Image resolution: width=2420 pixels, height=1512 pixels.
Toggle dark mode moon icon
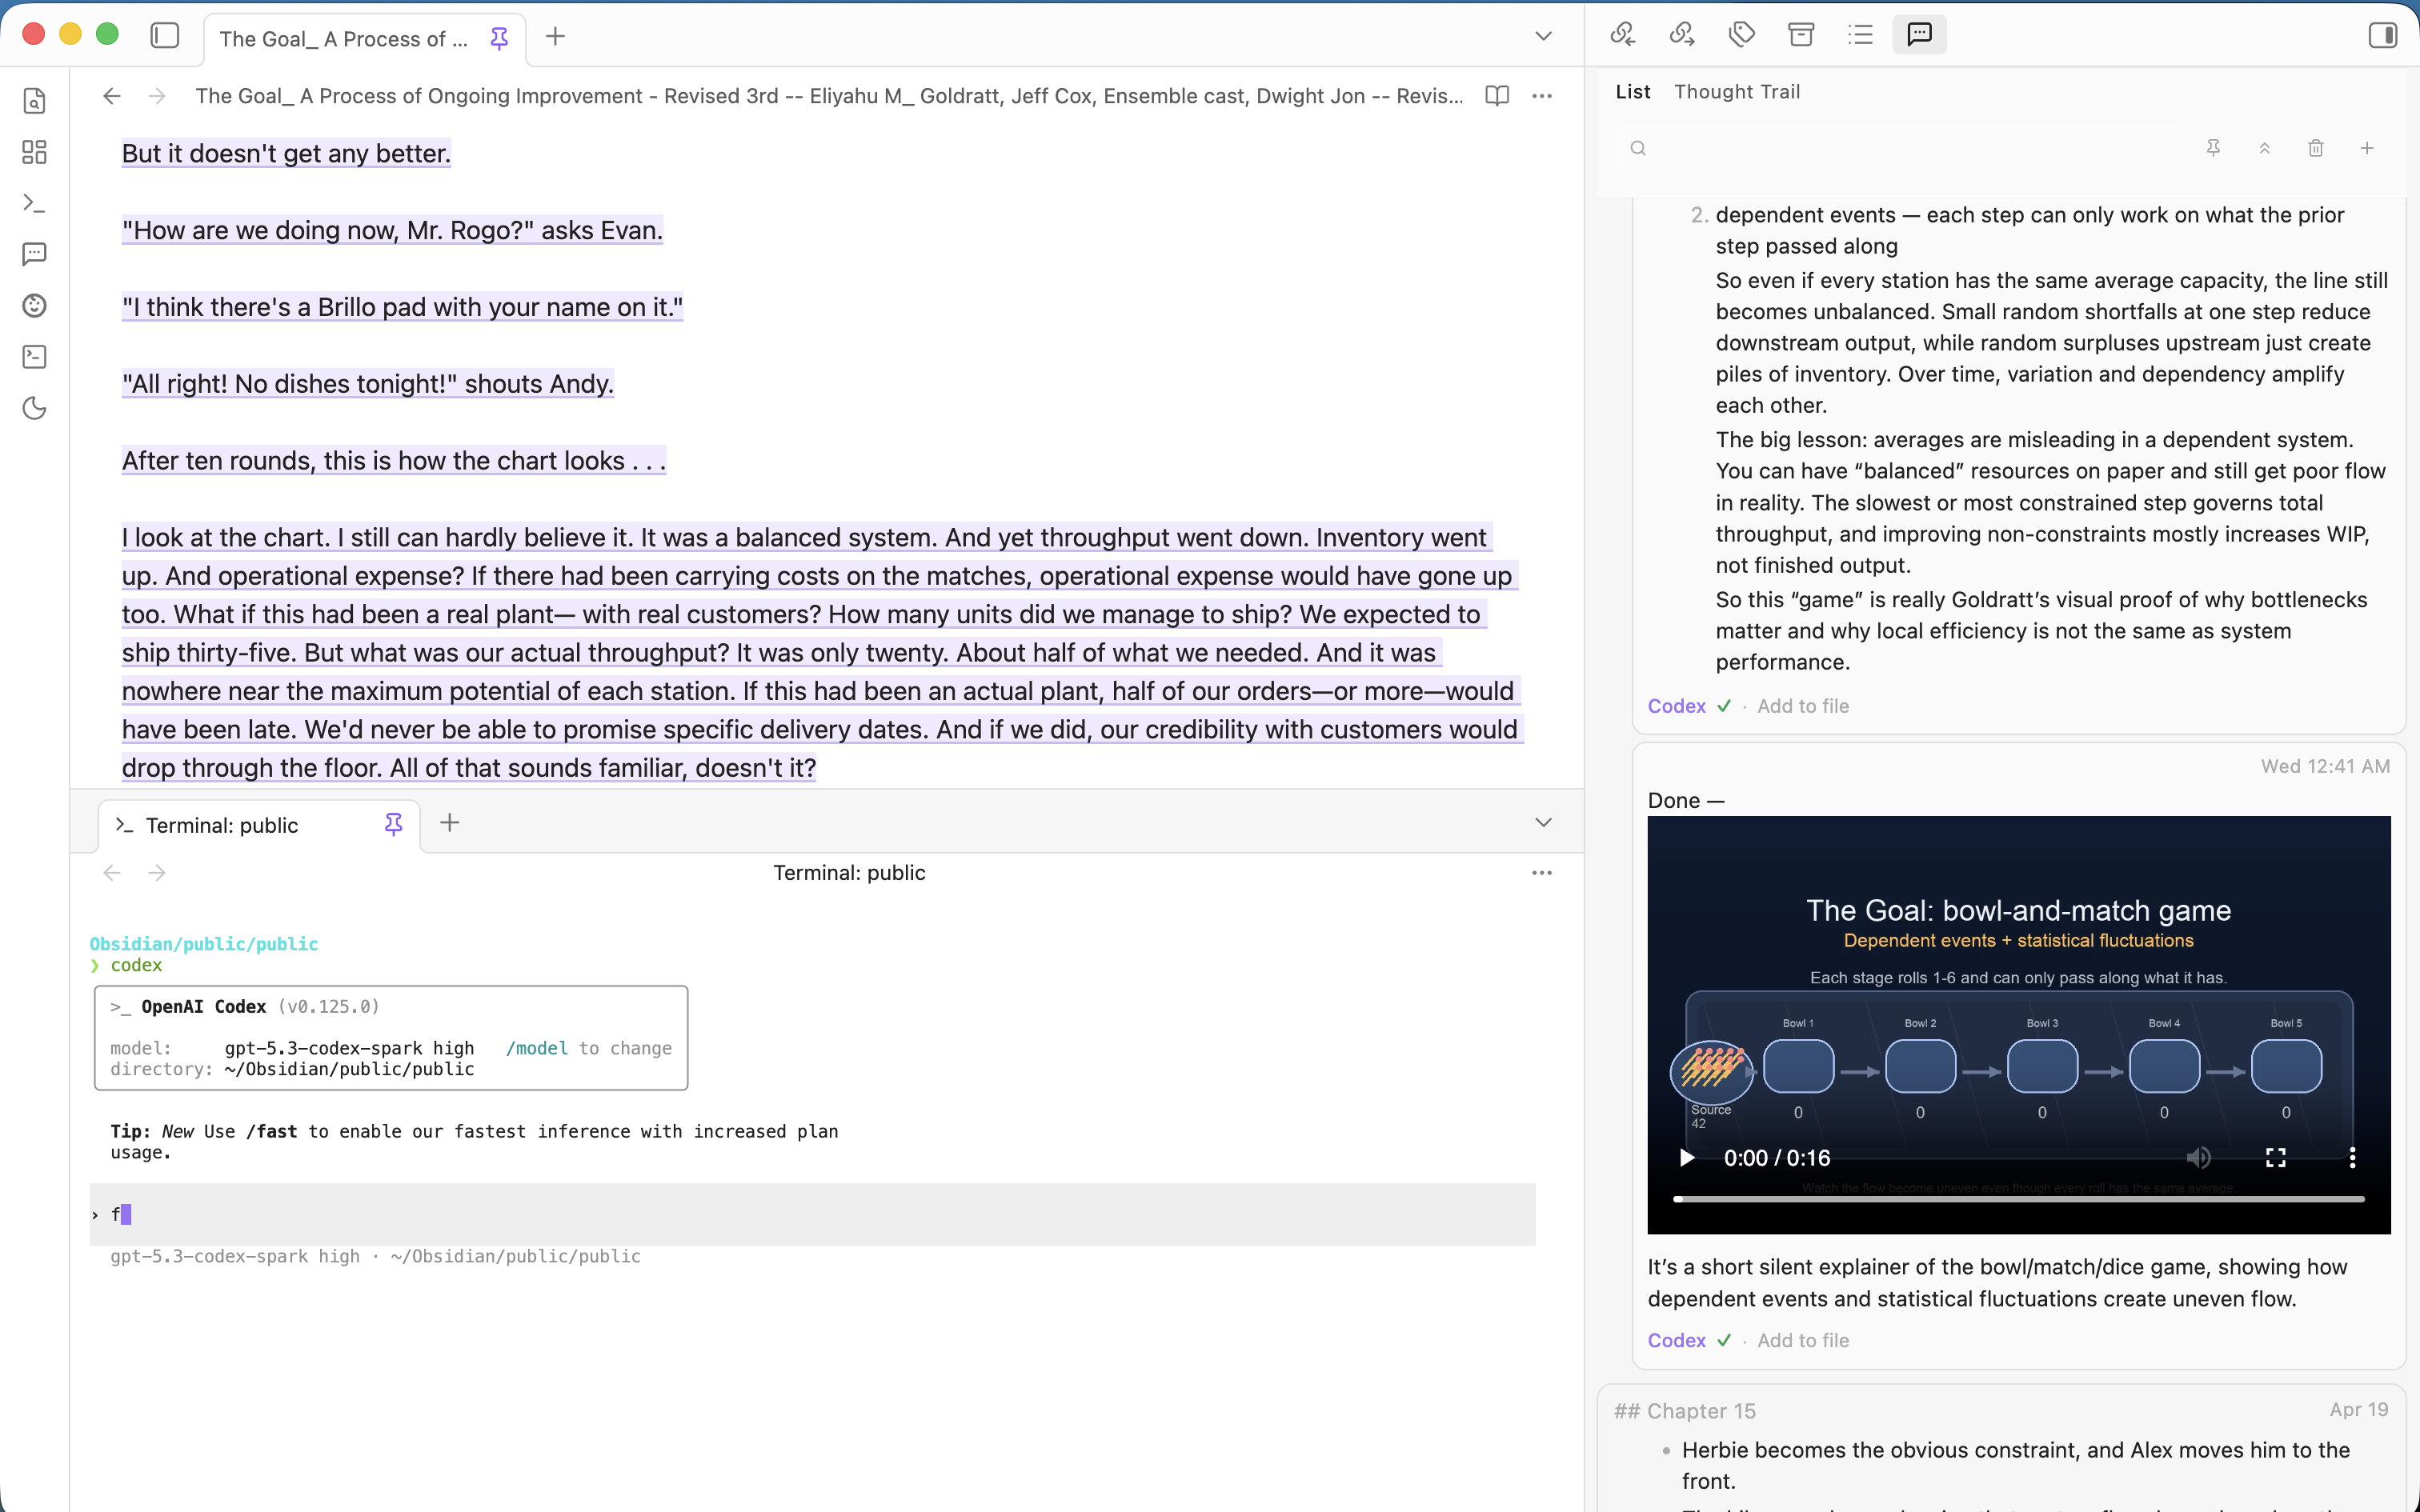tap(35, 408)
